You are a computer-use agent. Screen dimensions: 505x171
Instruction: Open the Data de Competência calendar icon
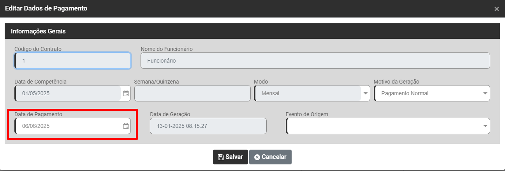[126, 93]
